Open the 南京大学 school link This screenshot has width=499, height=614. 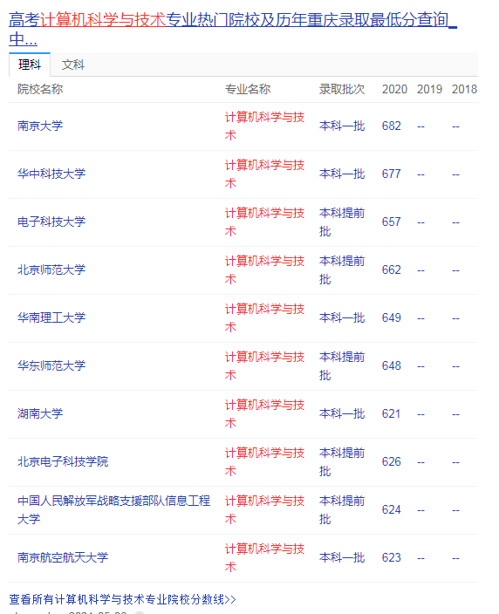40,126
